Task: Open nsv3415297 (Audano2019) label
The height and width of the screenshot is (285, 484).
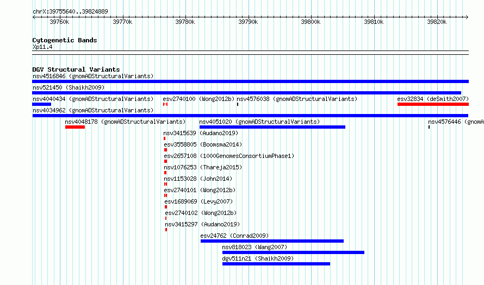Action: click(202, 224)
